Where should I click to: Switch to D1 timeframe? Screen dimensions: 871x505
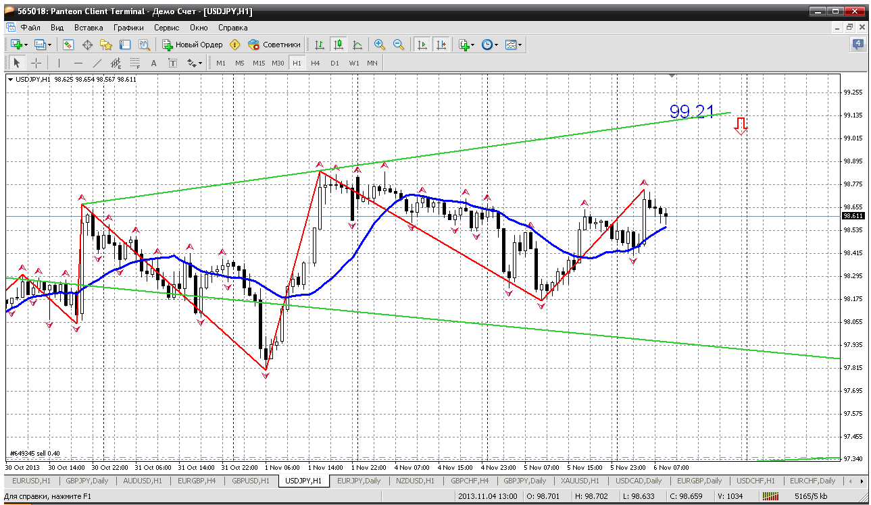(334, 63)
